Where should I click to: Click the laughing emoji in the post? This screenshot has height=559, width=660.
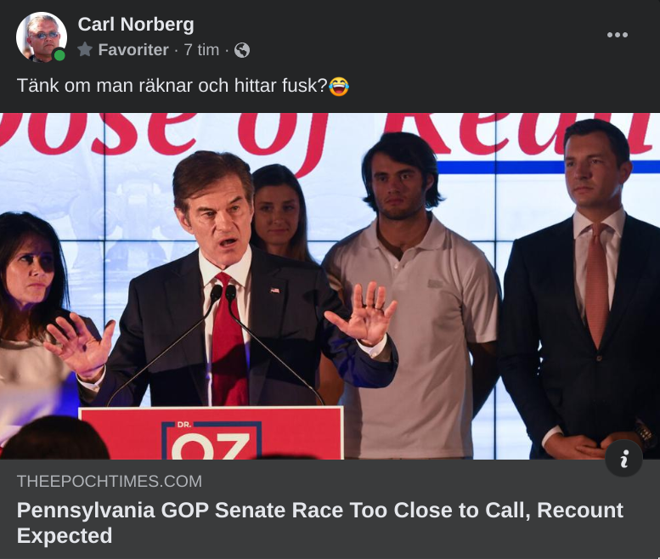point(339,86)
